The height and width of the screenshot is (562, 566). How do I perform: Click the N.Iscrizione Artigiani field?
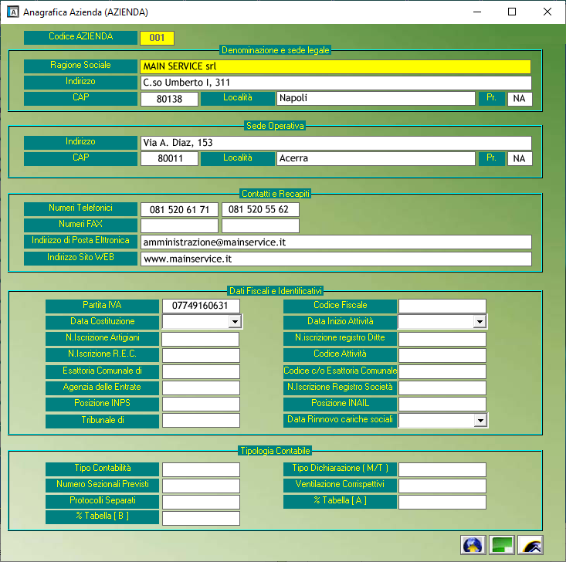pyautogui.click(x=200, y=340)
